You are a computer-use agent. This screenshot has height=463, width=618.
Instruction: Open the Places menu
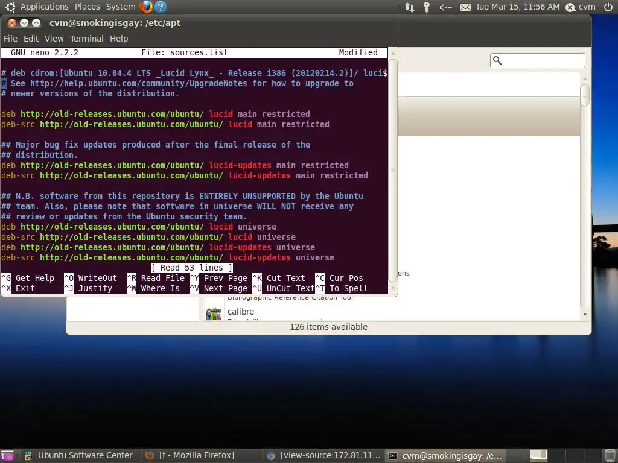87,7
